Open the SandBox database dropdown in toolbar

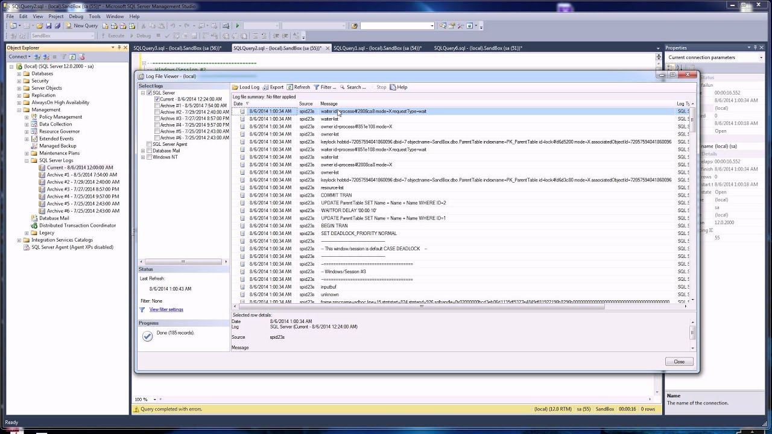coord(92,36)
